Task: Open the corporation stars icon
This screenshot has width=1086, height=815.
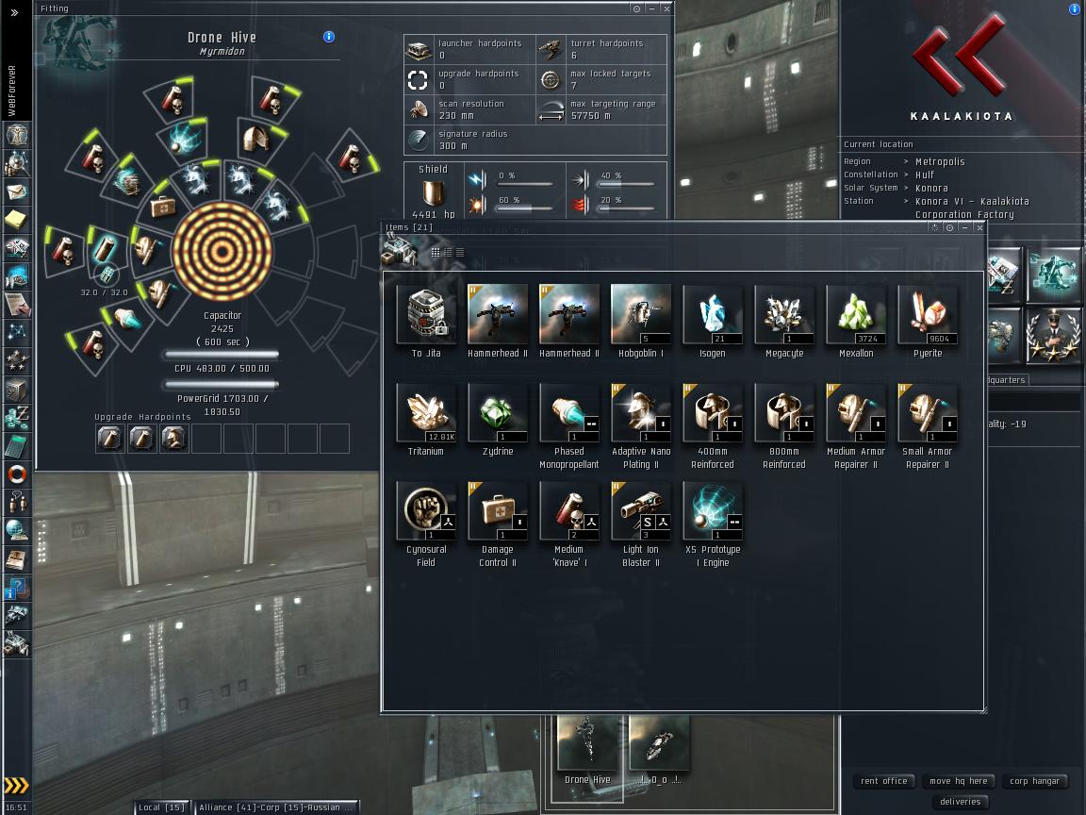Action: pos(17,361)
